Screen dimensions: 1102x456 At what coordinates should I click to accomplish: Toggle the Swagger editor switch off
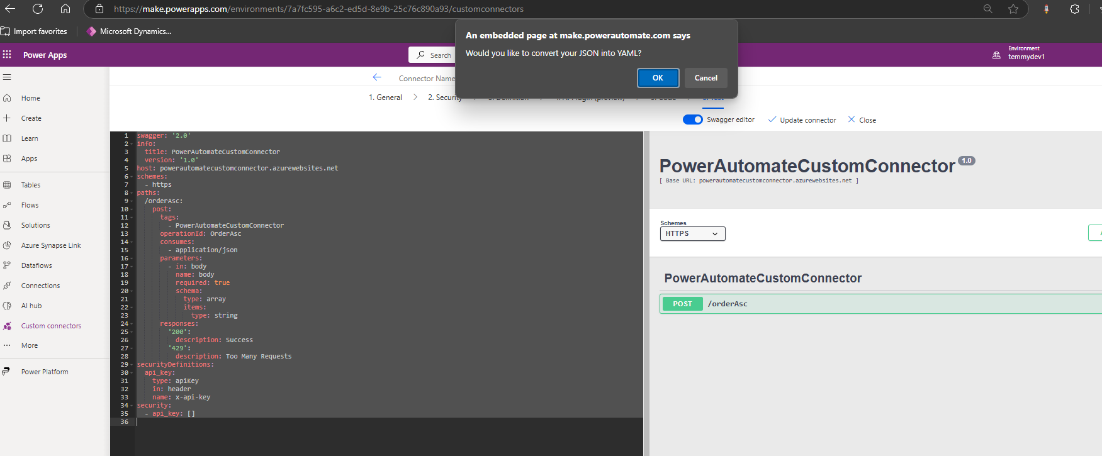click(692, 120)
